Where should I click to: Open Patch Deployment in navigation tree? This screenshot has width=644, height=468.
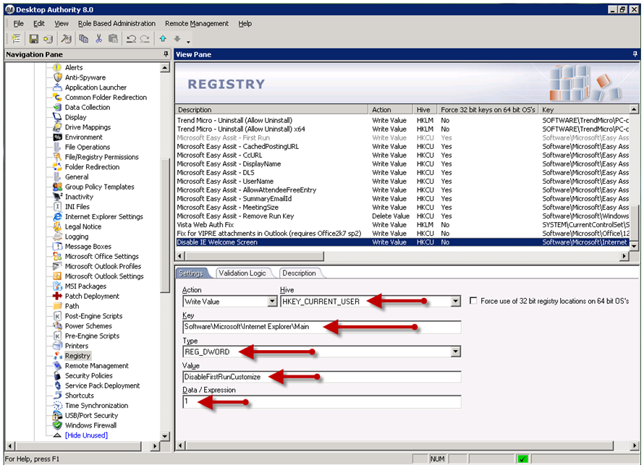92,297
